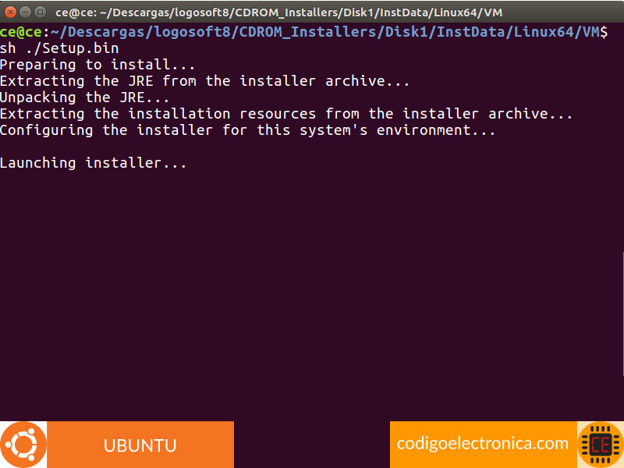Screen dimensions: 624x468
Task: Close the terminal window
Action: click(9, 12)
